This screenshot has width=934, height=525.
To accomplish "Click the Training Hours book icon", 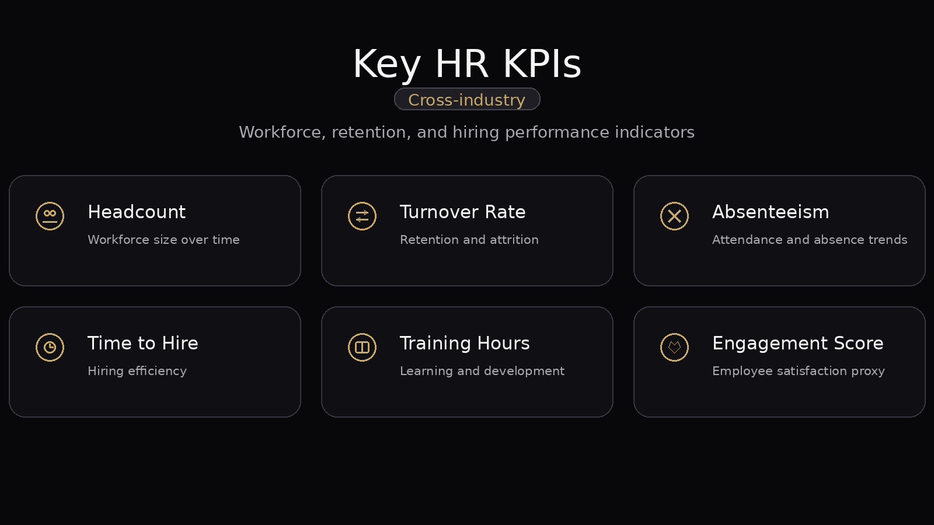I will click(362, 347).
